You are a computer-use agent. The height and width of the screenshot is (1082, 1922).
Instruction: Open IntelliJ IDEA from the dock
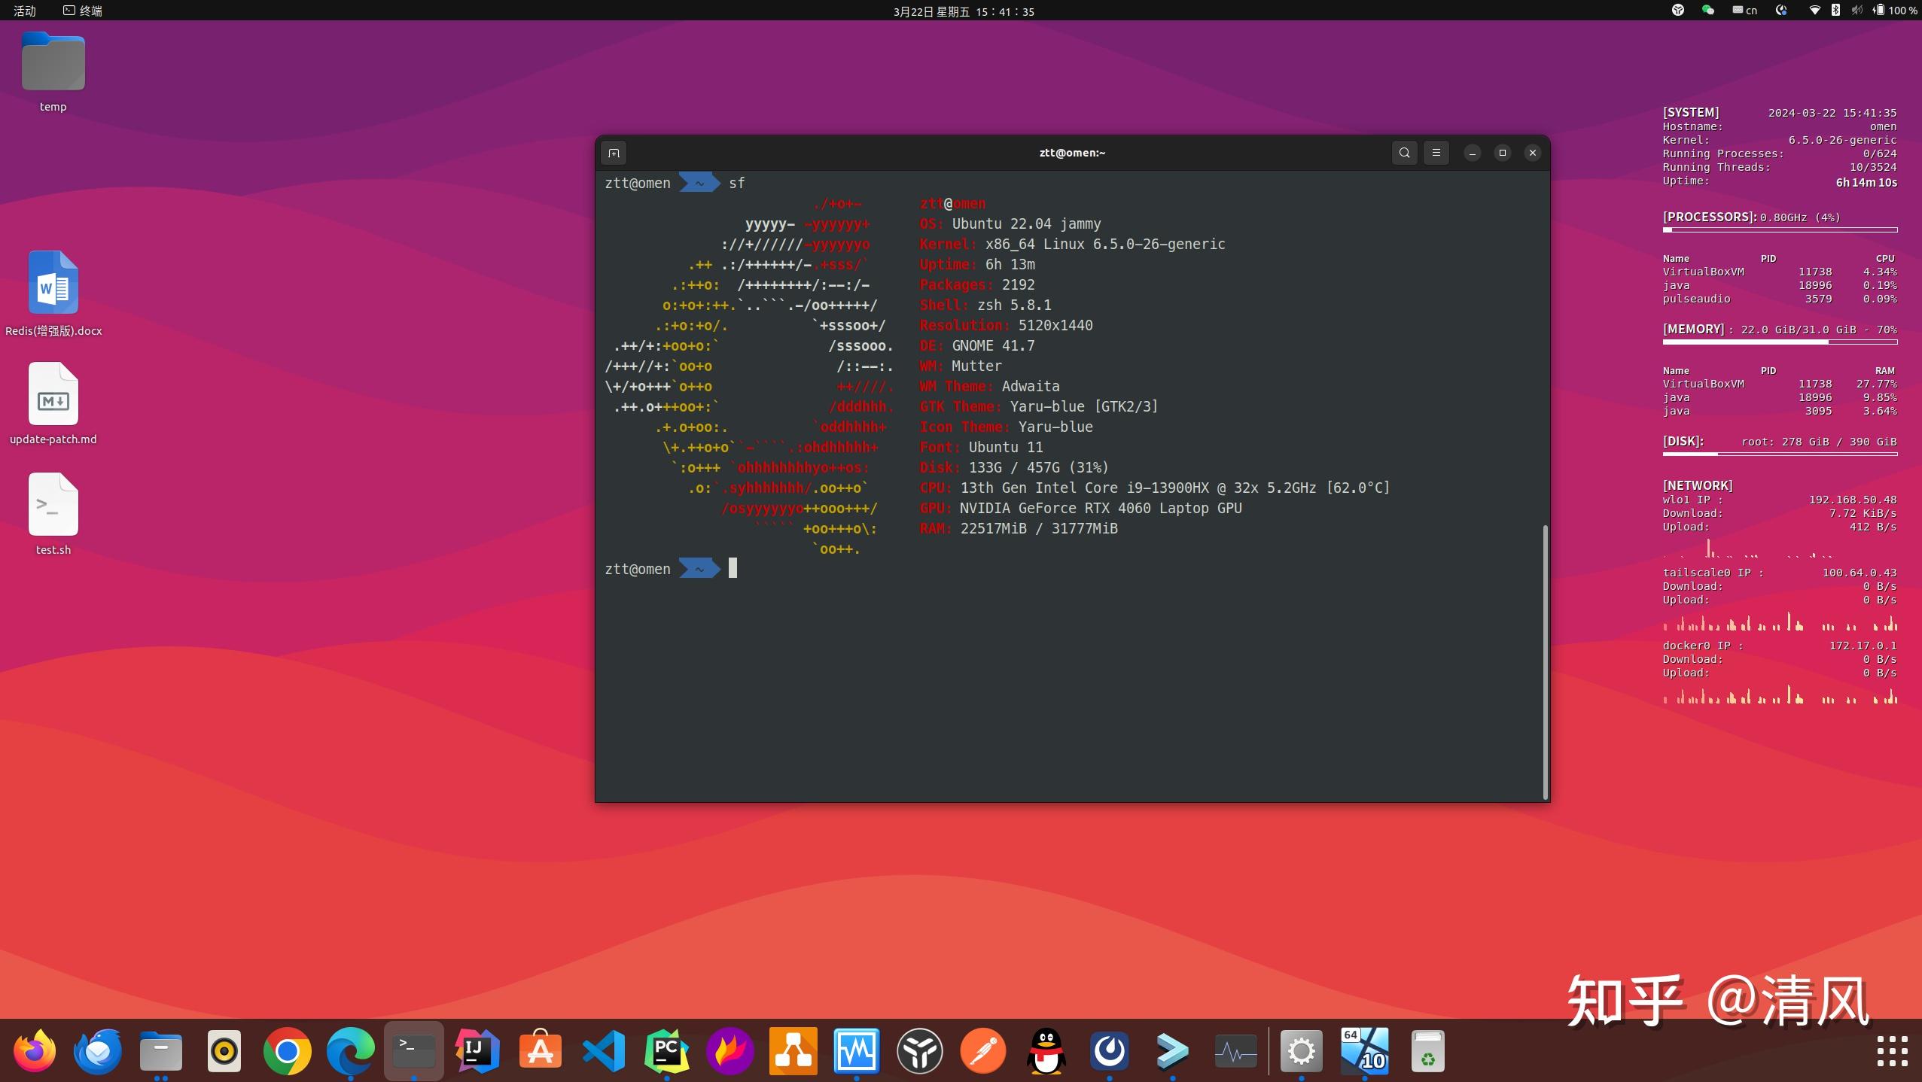[477, 1050]
